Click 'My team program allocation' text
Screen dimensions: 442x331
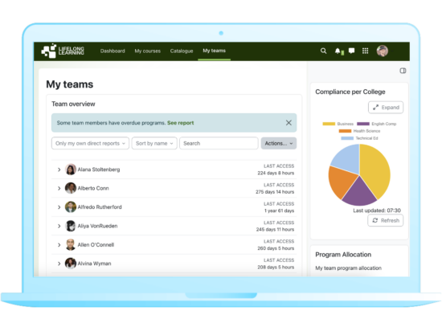[x=349, y=268]
